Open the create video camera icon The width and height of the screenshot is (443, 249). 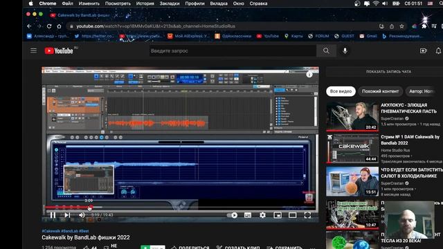(423, 50)
